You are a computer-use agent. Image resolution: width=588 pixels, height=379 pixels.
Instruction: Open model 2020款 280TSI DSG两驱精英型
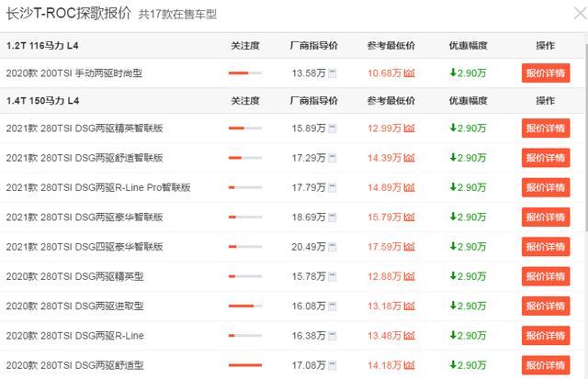pos(75,276)
